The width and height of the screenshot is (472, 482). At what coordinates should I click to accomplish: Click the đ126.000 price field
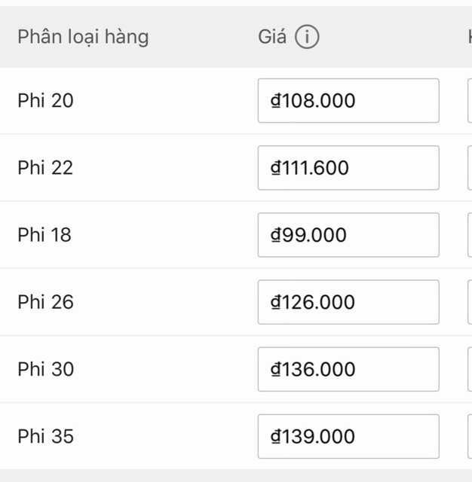pos(348,302)
